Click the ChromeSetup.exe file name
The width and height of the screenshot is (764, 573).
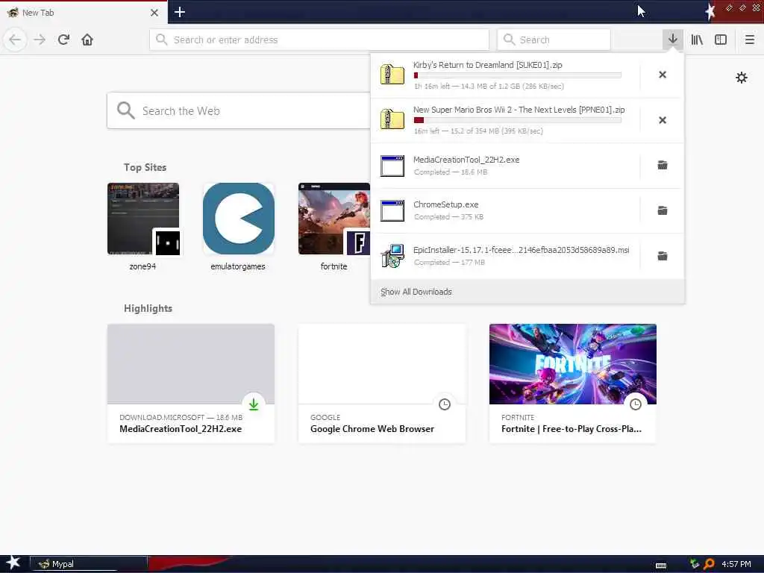(x=446, y=204)
